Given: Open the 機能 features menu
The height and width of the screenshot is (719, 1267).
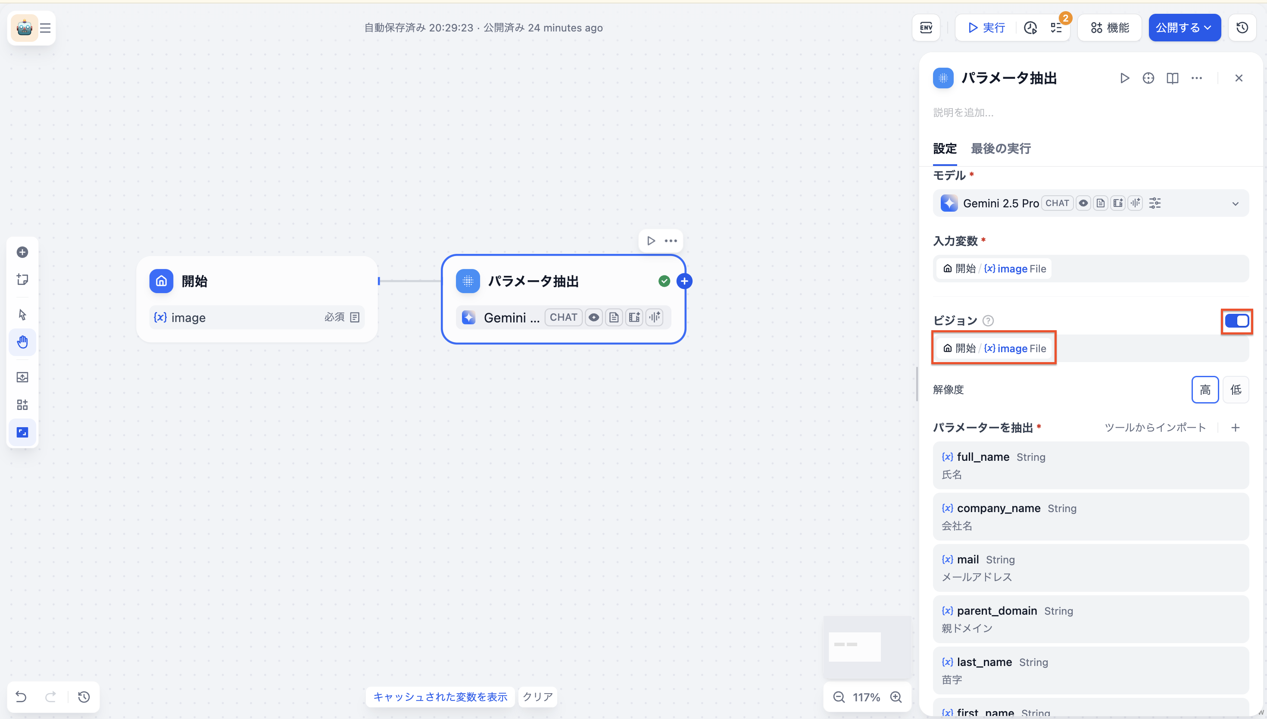Looking at the screenshot, I should point(1109,28).
